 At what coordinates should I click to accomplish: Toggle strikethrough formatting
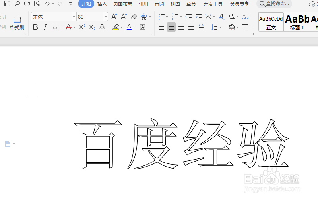click(68, 27)
